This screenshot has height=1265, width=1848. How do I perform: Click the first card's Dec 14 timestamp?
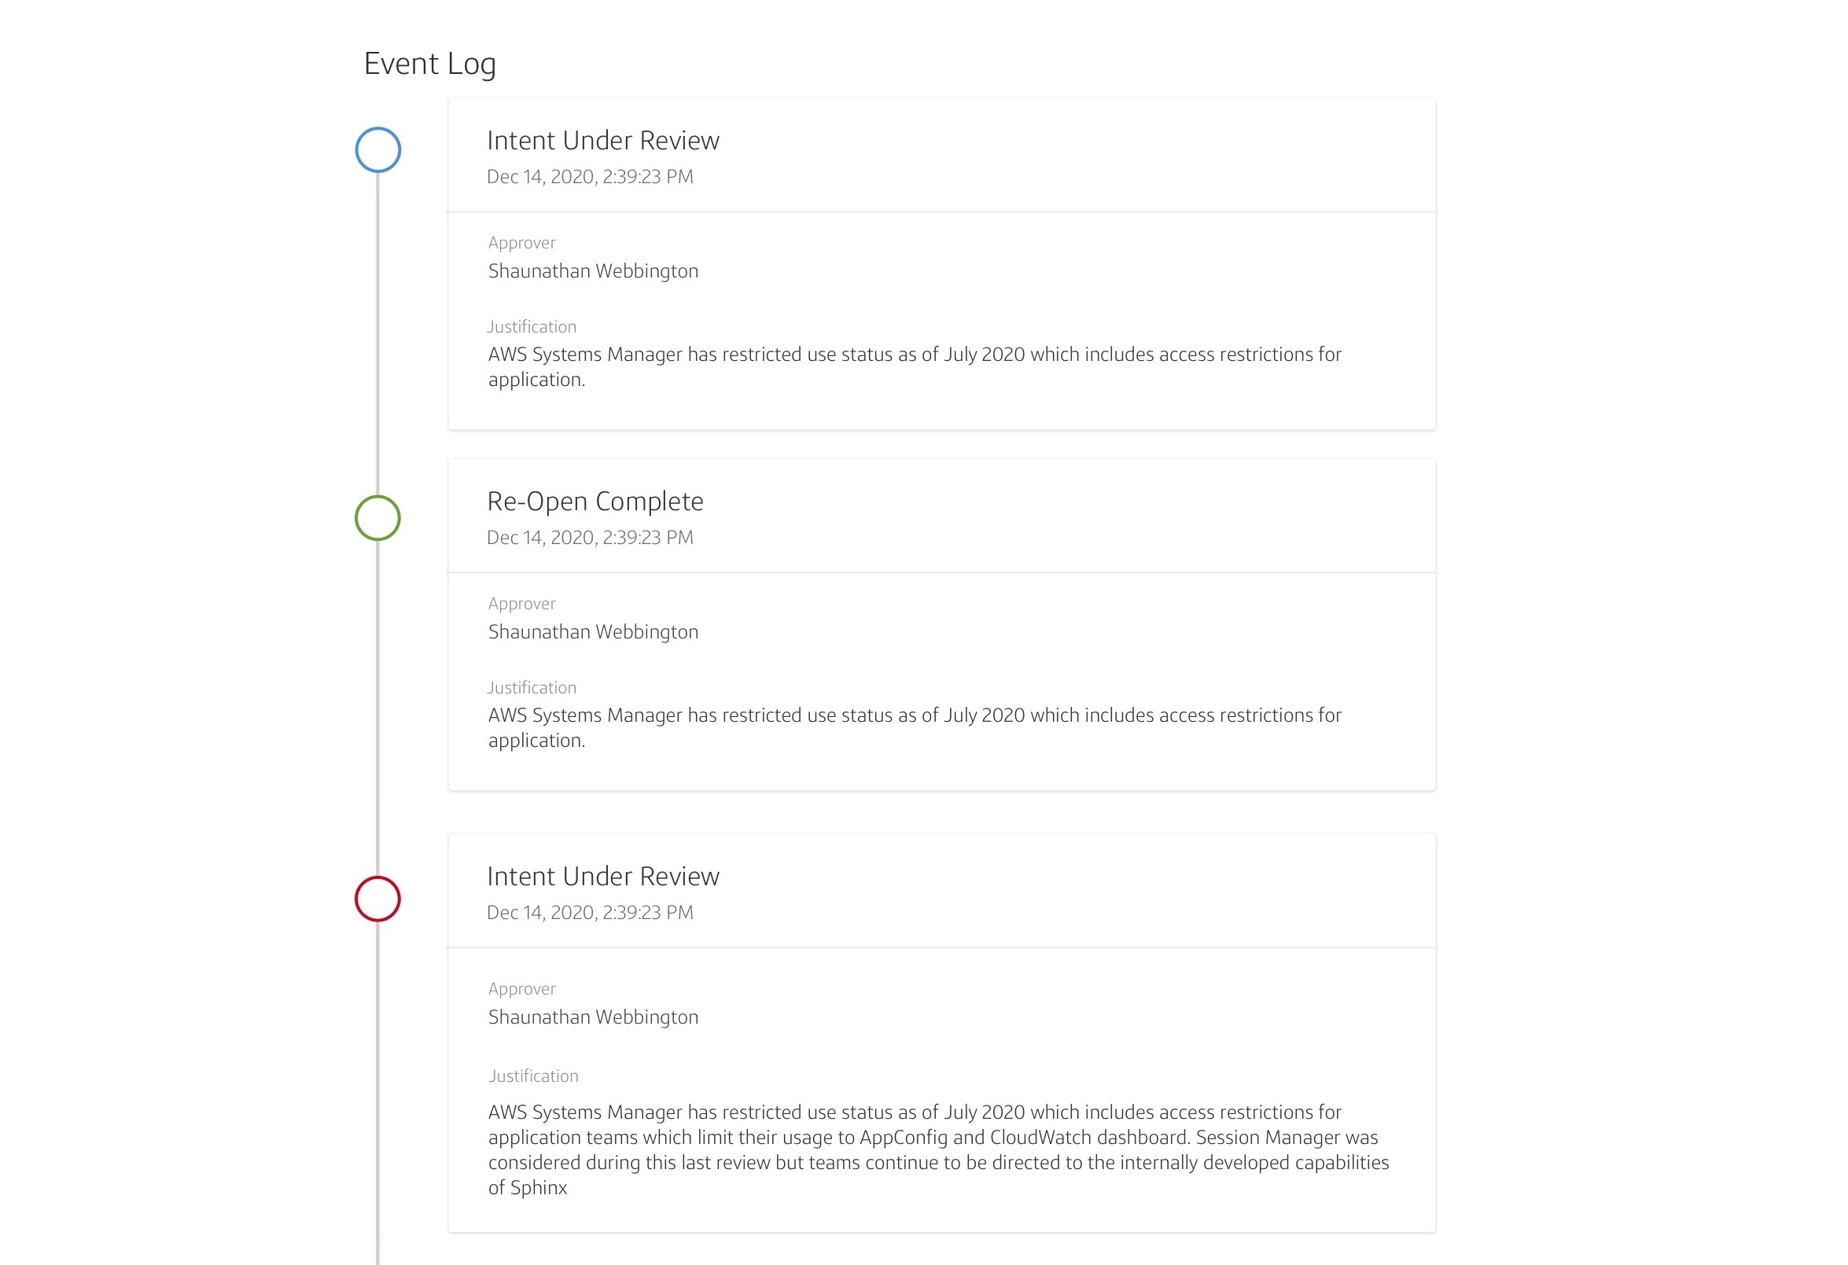590,177
